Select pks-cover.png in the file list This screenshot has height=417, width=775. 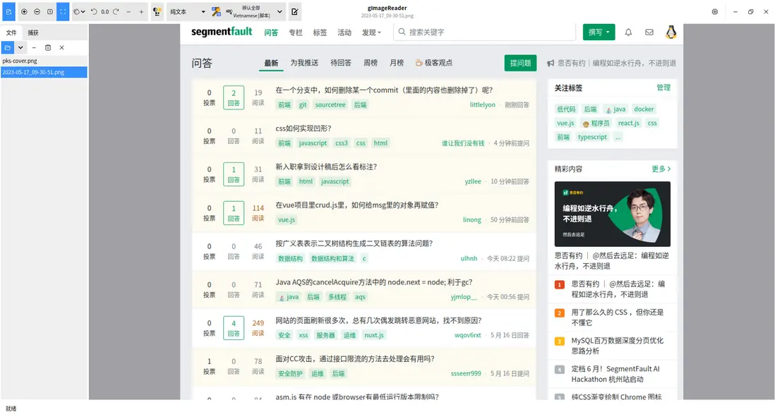click(x=19, y=61)
